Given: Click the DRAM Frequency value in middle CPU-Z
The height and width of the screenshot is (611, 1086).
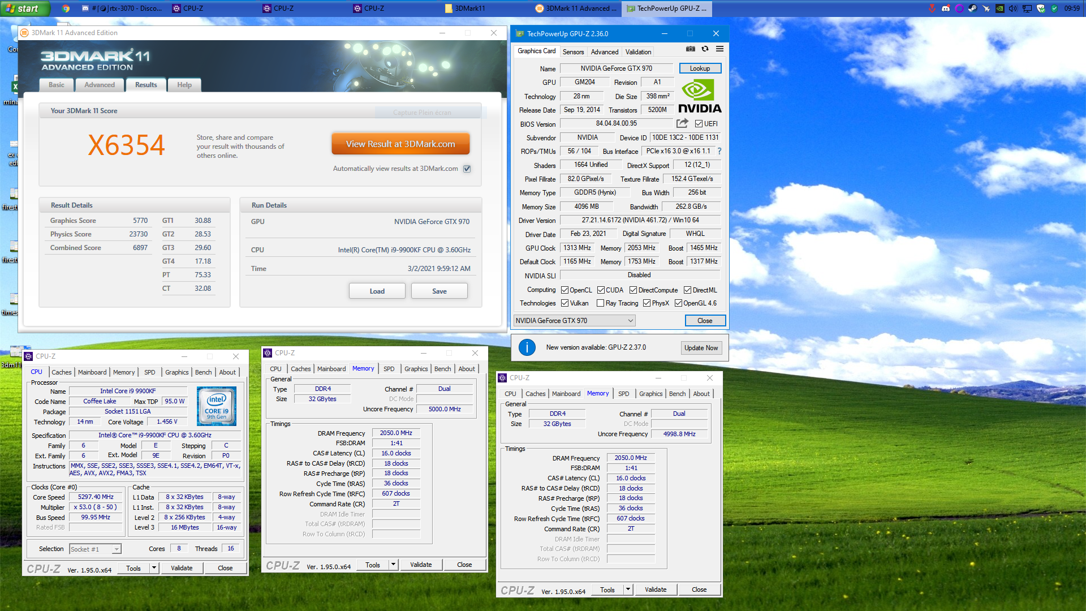Looking at the screenshot, I should point(396,433).
